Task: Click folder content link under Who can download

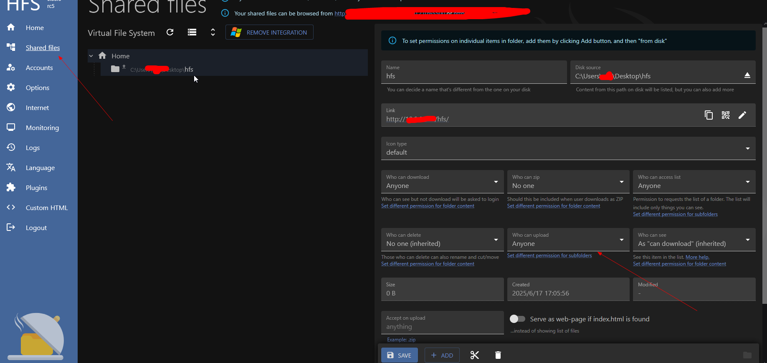Action: tap(428, 206)
